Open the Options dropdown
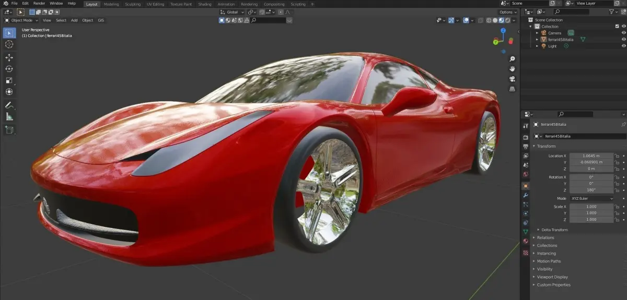Viewport: 627px width, 300px height. pyautogui.click(x=507, y=11)
